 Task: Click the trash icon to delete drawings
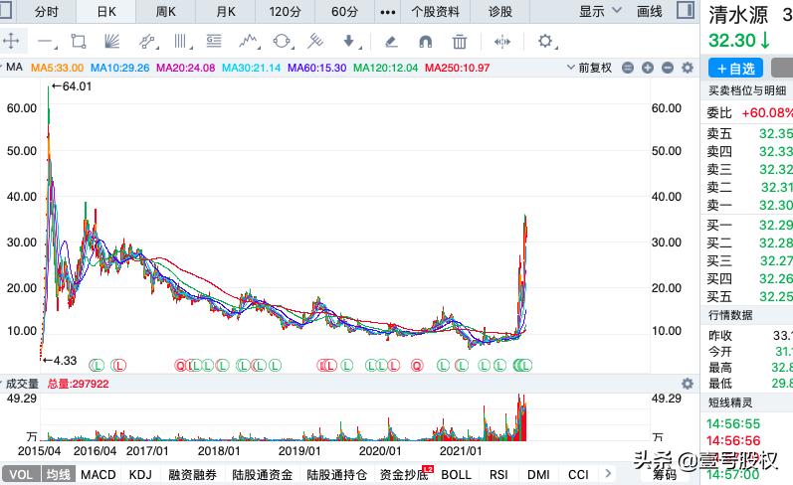click(460, 42)
